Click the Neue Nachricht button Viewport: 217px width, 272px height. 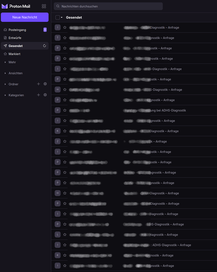click(25, 17)
